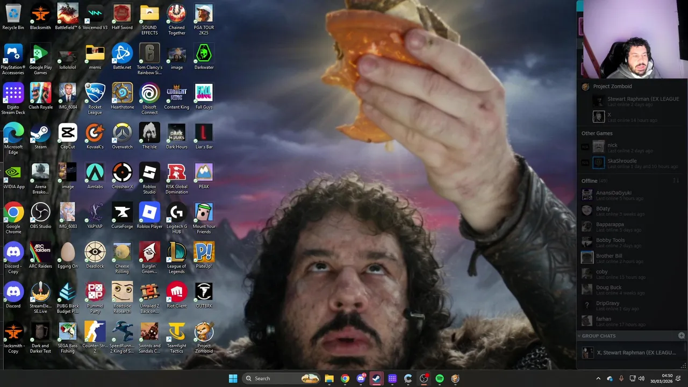
Task: Open the Elgato Stream Deck desktop icon
Action: (13, 99)
